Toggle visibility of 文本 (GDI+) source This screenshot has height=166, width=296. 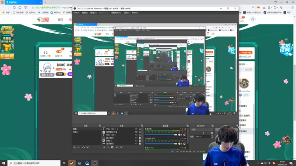click(x=136, y=135)
